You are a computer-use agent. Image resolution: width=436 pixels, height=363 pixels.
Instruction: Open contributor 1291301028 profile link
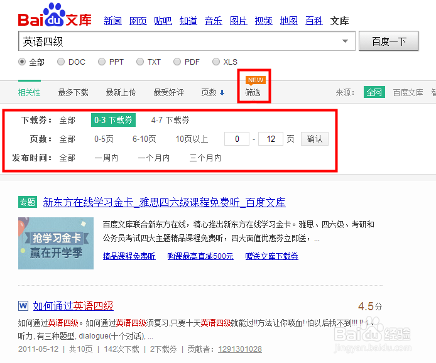tap(240, 349)
